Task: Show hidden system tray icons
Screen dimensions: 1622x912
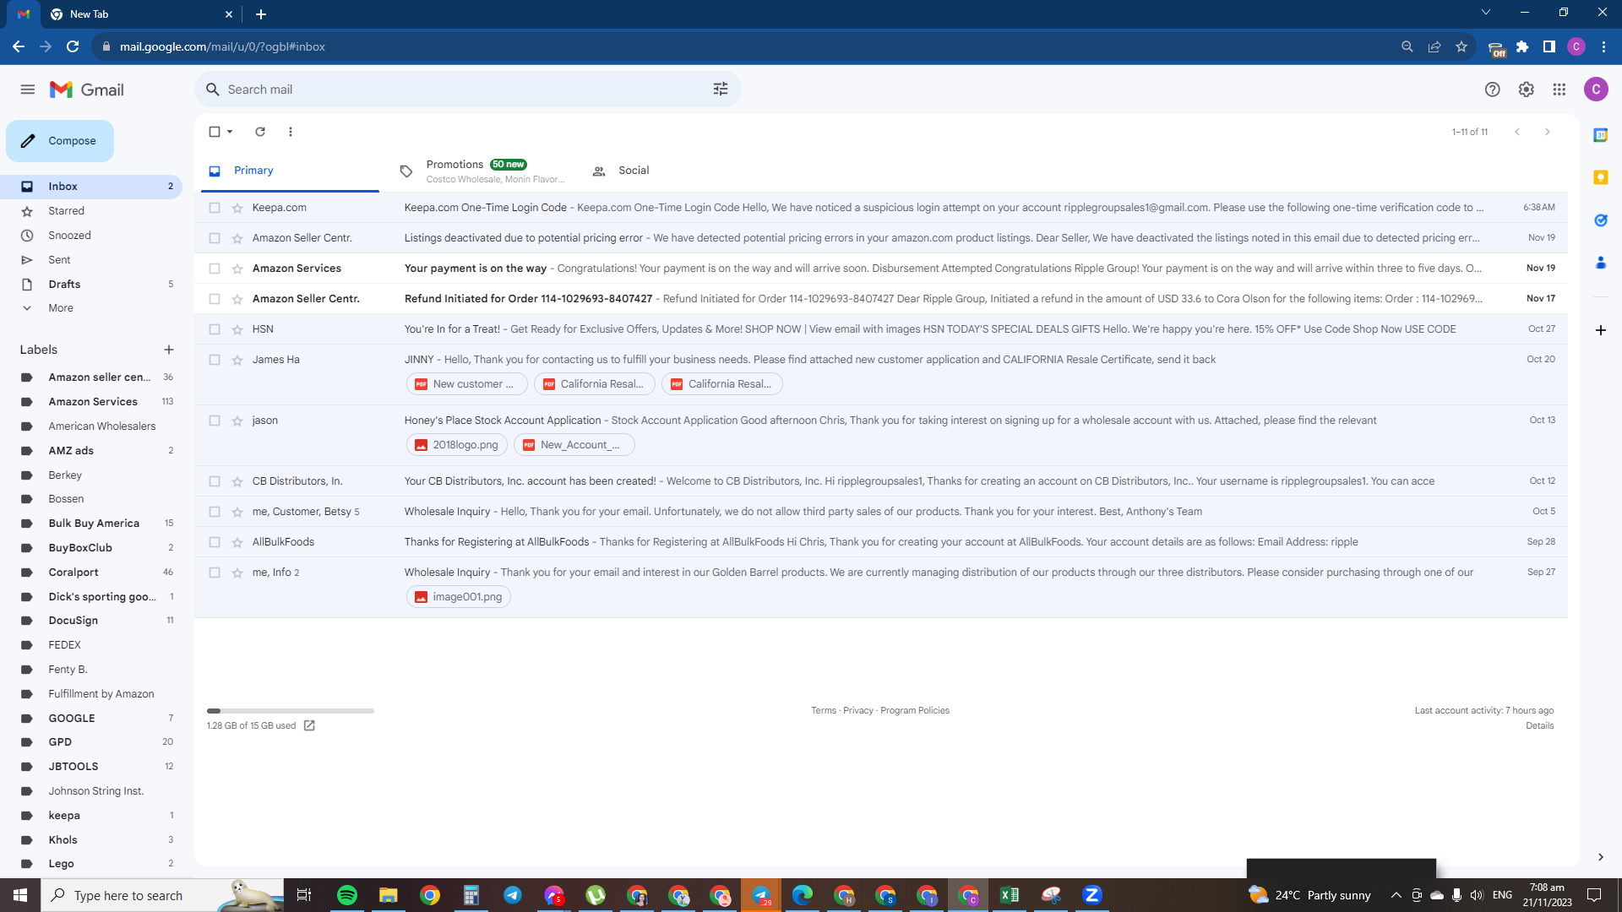Action: pos(1396,895)
